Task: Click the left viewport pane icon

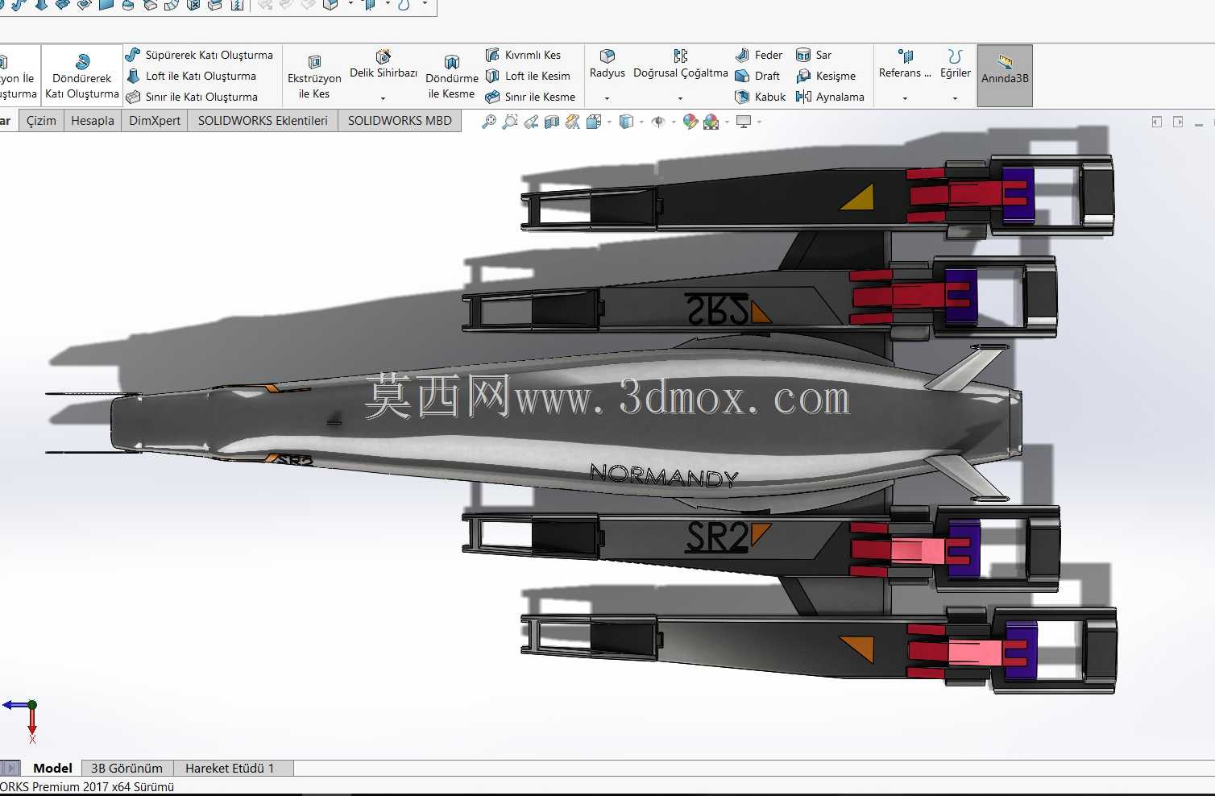Action: coord(1157,122)
